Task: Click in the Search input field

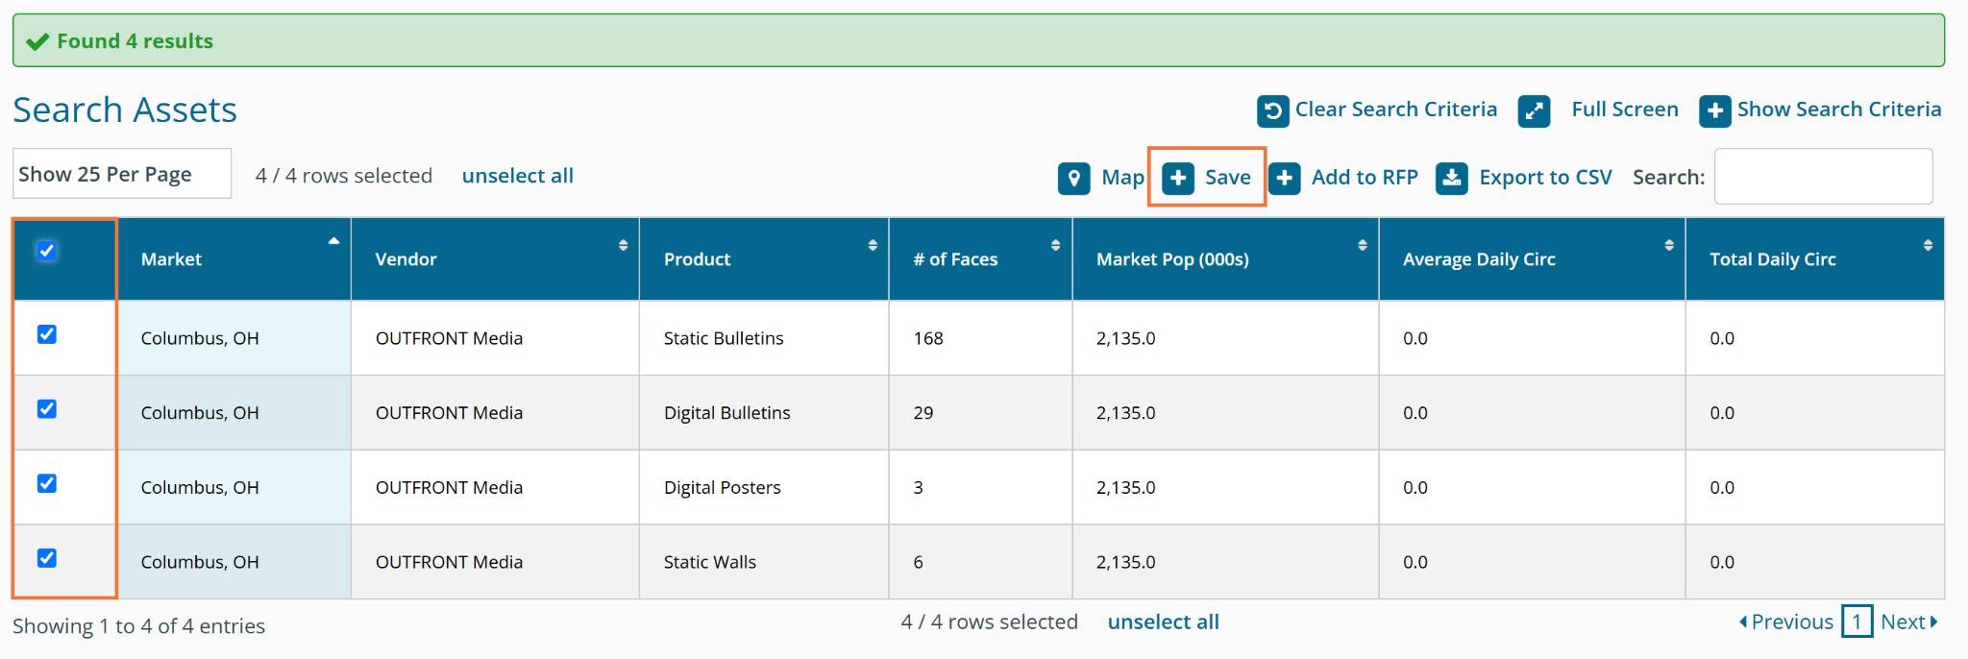Action: point(1823,177)
